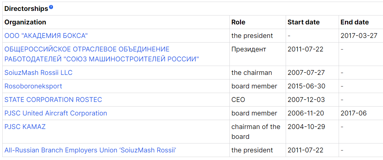Open the Rosoboroneksport organization link
The height and width of the screenshot is (160, 383).
(x=33, y=86)
